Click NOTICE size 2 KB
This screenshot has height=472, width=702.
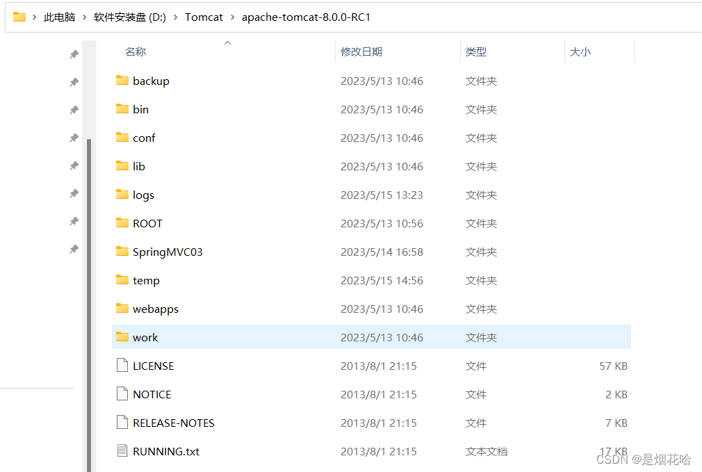tap(617, 395)
